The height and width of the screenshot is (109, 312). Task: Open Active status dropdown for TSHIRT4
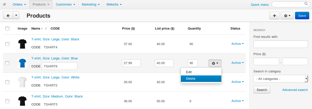pos(237,44)
